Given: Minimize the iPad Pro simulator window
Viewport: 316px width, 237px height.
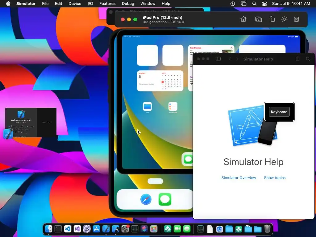Looking at the screenshot, I should (x=129, y=19).
